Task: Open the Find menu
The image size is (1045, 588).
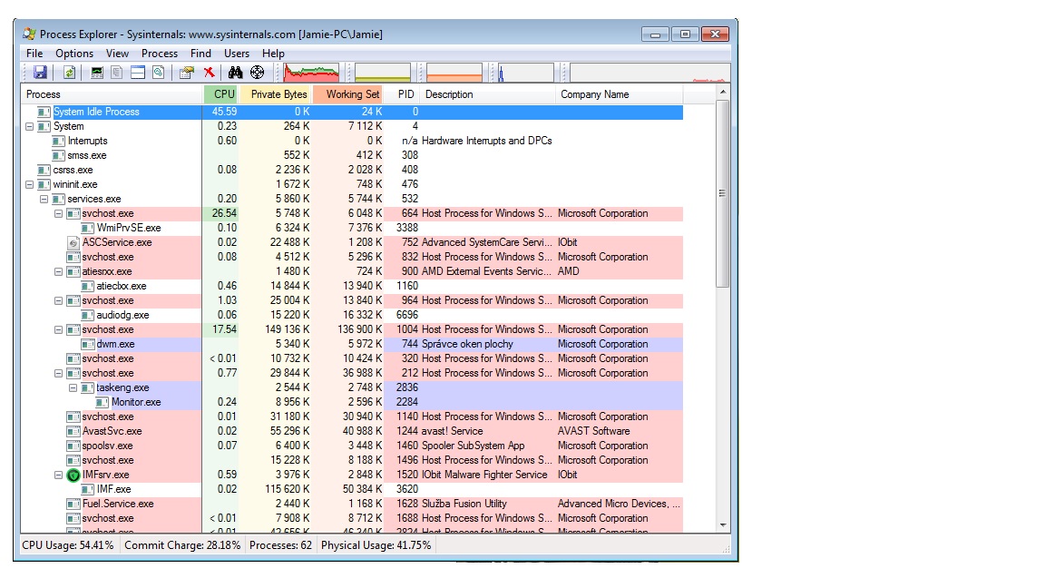Action: click(200, 54)
